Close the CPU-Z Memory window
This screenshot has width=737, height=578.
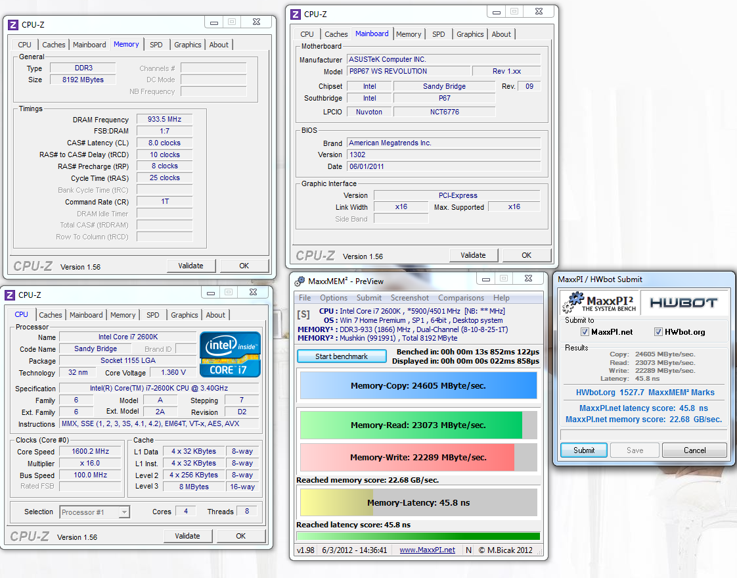click(256, 22)
